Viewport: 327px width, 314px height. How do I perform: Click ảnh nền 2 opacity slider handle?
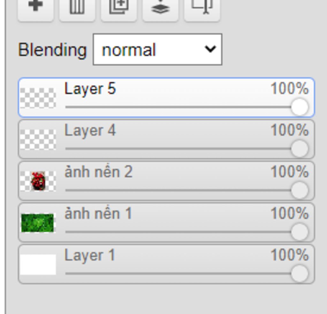(x=300, y=190)
